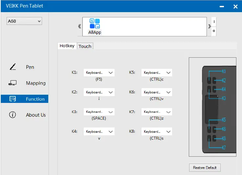Screen dimensions: 242x175
Task: Minimize the VEIKK Pen Tablet window
Action: point(223,6)
